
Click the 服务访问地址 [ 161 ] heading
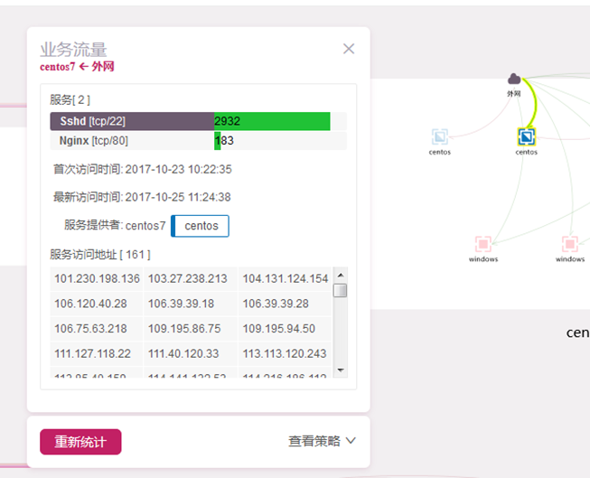point(100,255)
